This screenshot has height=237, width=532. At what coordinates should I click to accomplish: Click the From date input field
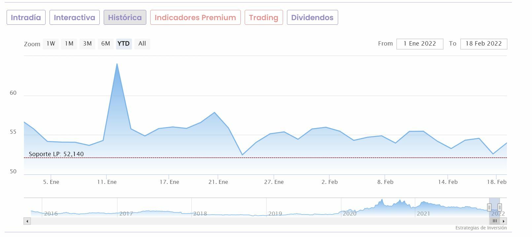420,44
